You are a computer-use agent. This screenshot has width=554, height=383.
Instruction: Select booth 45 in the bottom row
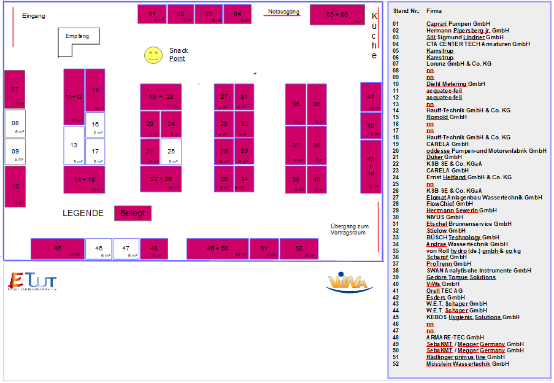click(58, 249)
